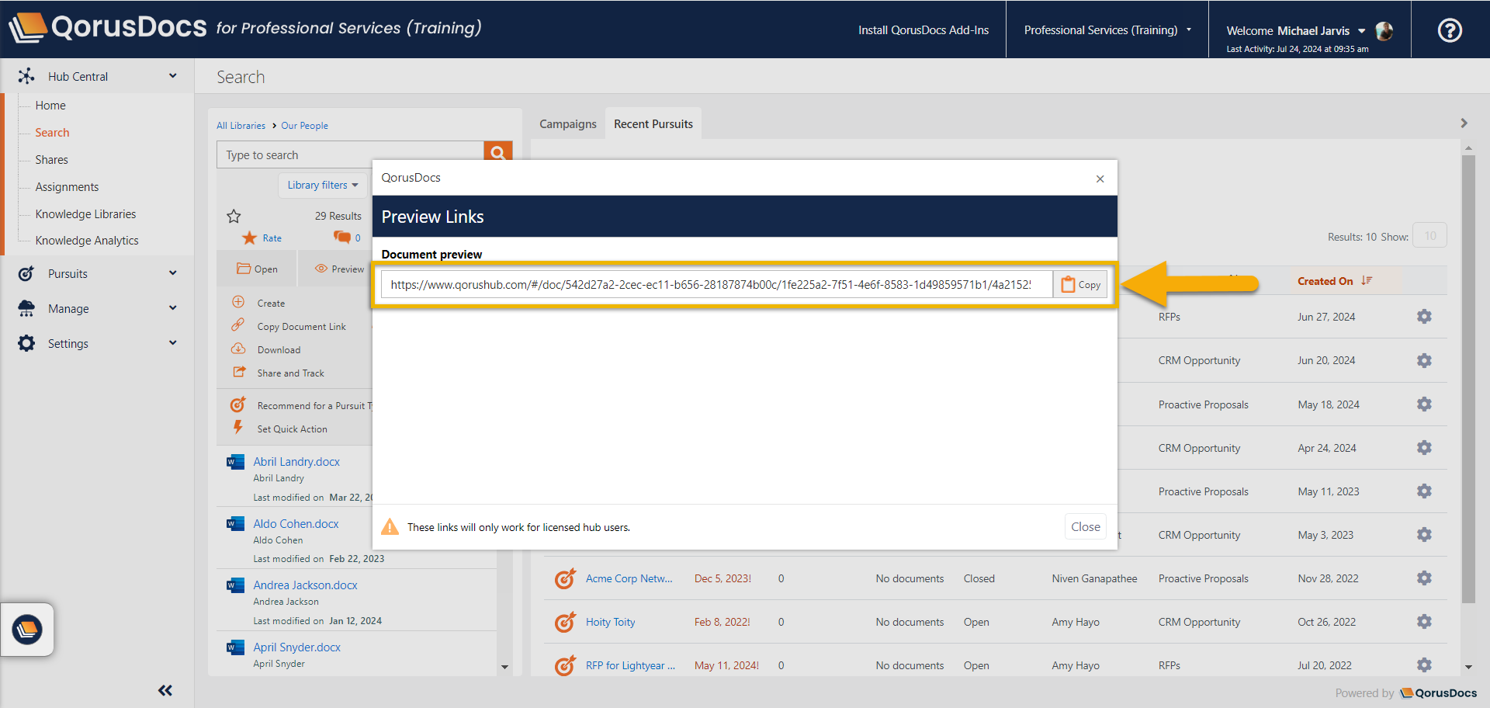Open the Library filters dropdown

point(323,185)
